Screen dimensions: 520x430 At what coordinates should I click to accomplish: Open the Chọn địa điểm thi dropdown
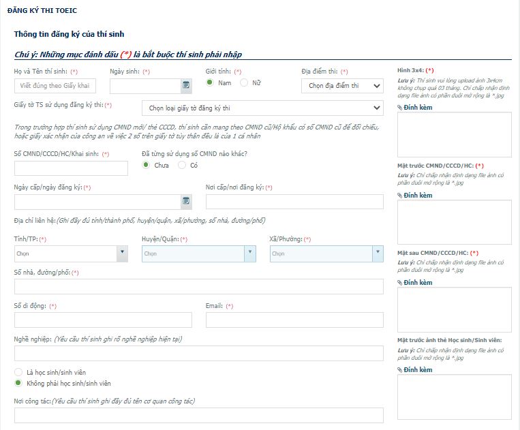tap(342, 86)
